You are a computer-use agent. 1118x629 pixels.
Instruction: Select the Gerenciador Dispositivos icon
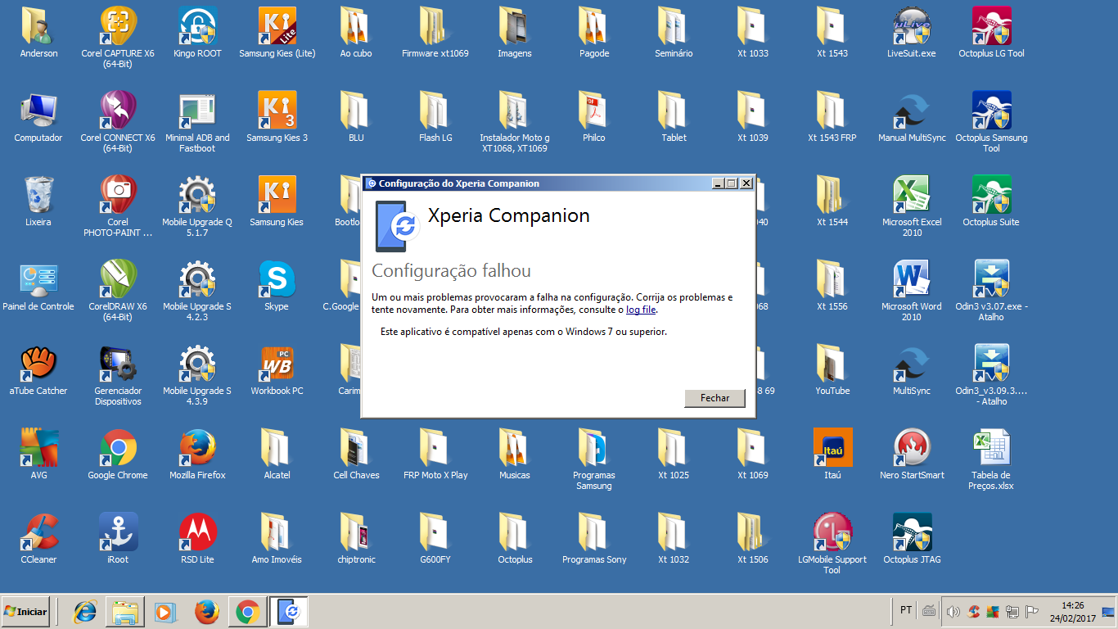click(118, 363)
